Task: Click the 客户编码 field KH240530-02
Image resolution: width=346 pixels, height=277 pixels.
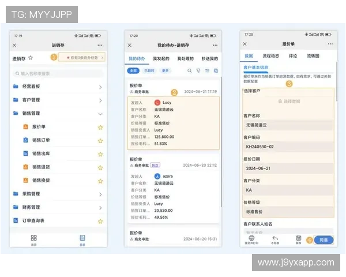Action: click(x=288, y=147)
